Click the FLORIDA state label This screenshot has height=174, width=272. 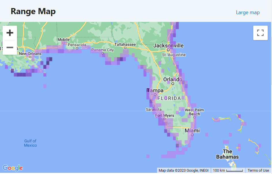point(169,98)
